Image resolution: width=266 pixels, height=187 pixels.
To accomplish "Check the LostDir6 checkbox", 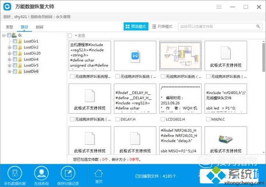I will (15, 71).
